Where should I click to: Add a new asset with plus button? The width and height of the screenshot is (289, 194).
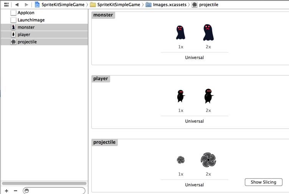coord(7,191)
